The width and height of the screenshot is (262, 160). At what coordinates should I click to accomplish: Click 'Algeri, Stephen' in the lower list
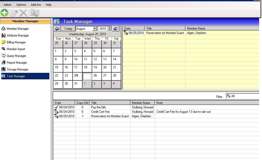point(141,116)
